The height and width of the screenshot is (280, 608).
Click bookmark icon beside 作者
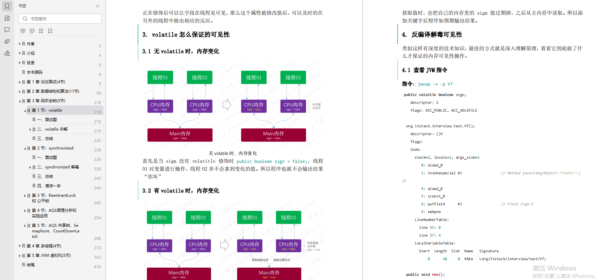(x=24, y=44)
